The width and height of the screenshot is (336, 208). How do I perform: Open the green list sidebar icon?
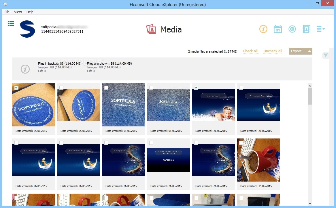(x=11, y=24)
